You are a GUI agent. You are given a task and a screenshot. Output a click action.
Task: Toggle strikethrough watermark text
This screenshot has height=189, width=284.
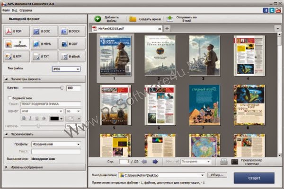point(44,119)
